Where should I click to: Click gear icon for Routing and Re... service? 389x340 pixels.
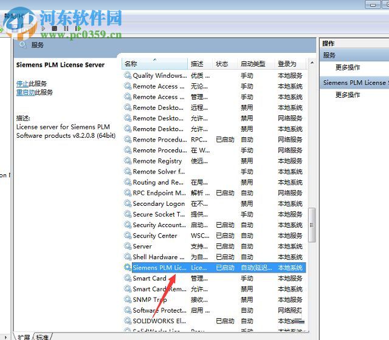point(128,182)
